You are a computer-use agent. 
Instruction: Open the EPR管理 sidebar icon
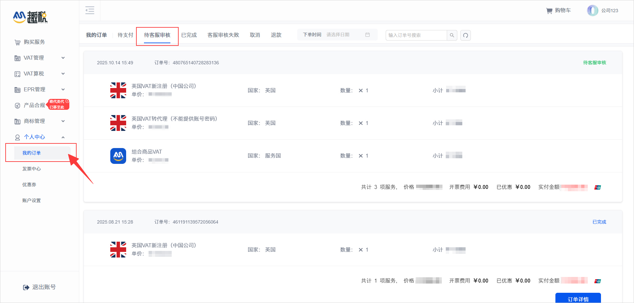point(18,89)
